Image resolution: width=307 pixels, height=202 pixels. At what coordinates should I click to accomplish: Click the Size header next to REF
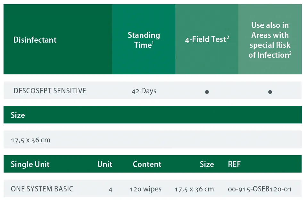pos(207,164)
